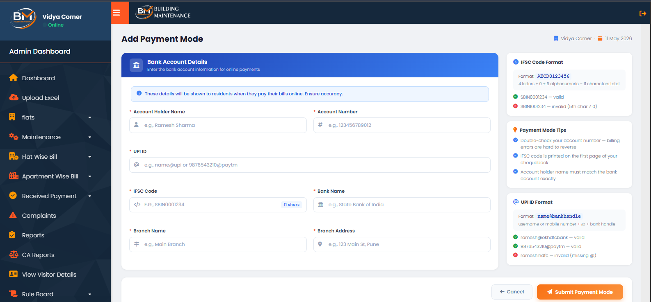This screenshot has width=651, height=302.
Task: Expand the Received Payment submenu arrow
Action: [x=89, y=196]
